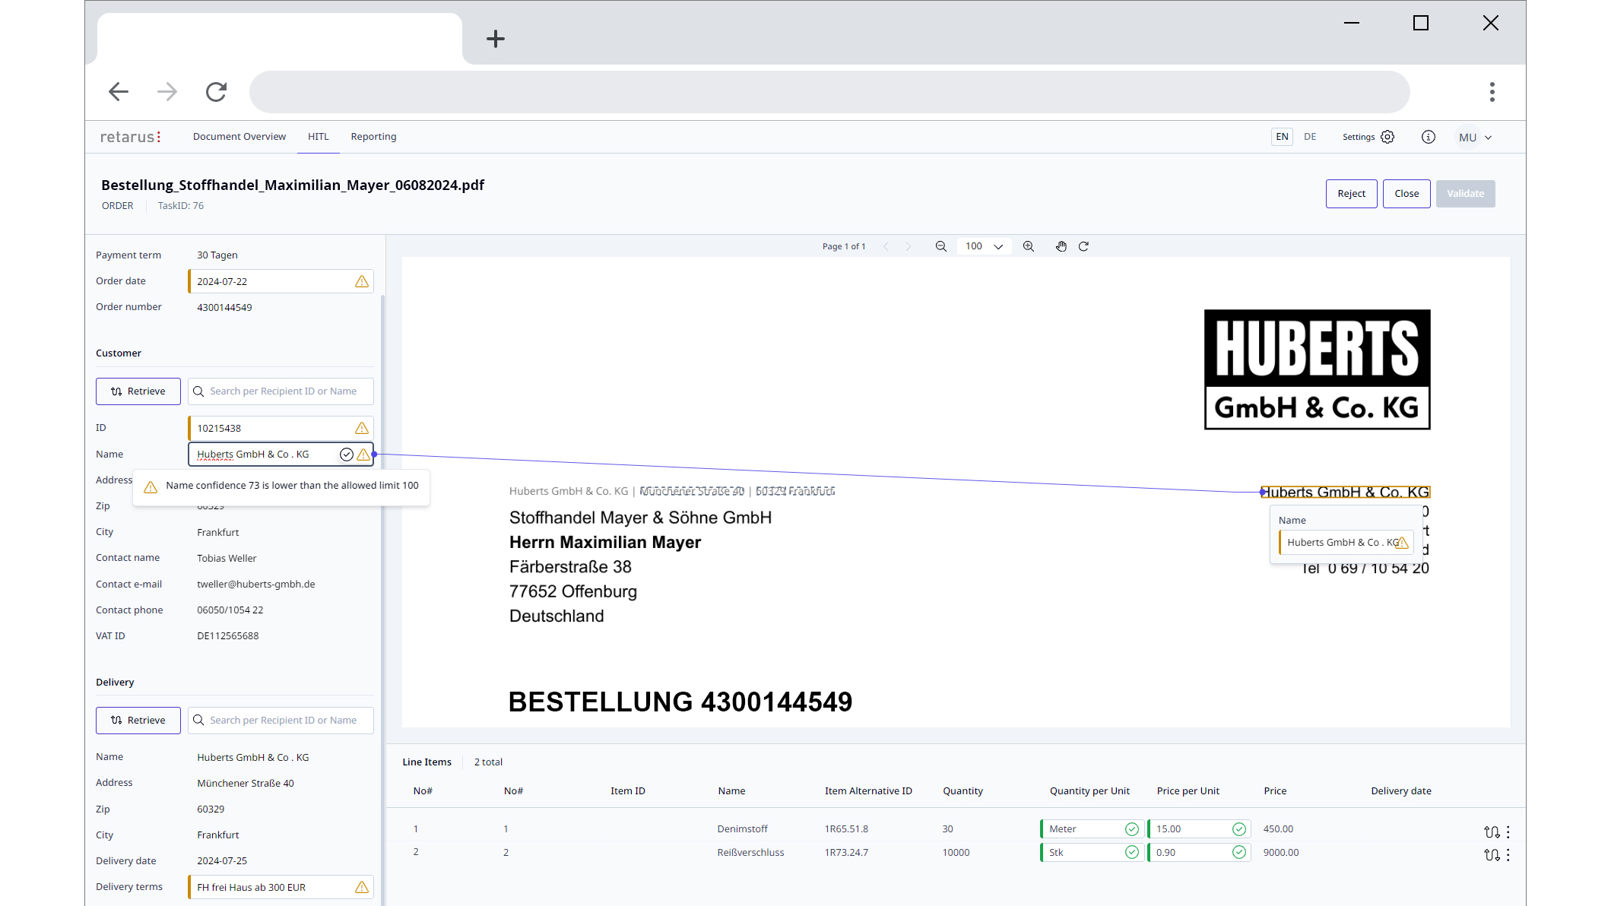Image resolution: width=1611 pixels, height=906 pixels.
Task: Click the Validate button to confirm order
Action: (1466, 194)
